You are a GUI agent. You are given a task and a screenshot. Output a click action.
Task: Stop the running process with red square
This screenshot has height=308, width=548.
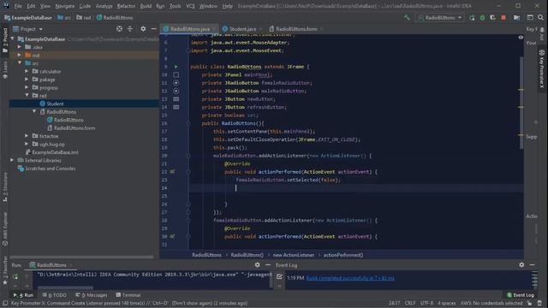click(503, 17)
